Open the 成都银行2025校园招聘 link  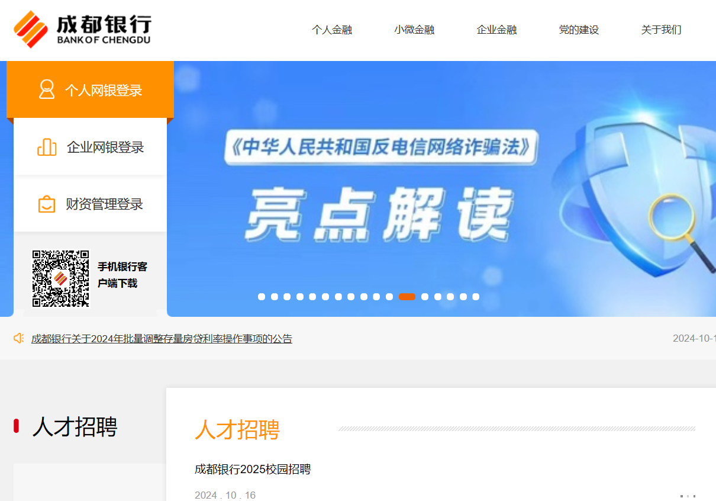[x=253, y=470]
